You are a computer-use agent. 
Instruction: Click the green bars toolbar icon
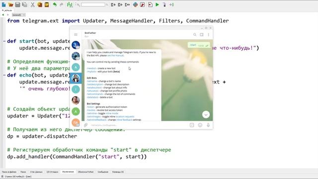[70, 4]
